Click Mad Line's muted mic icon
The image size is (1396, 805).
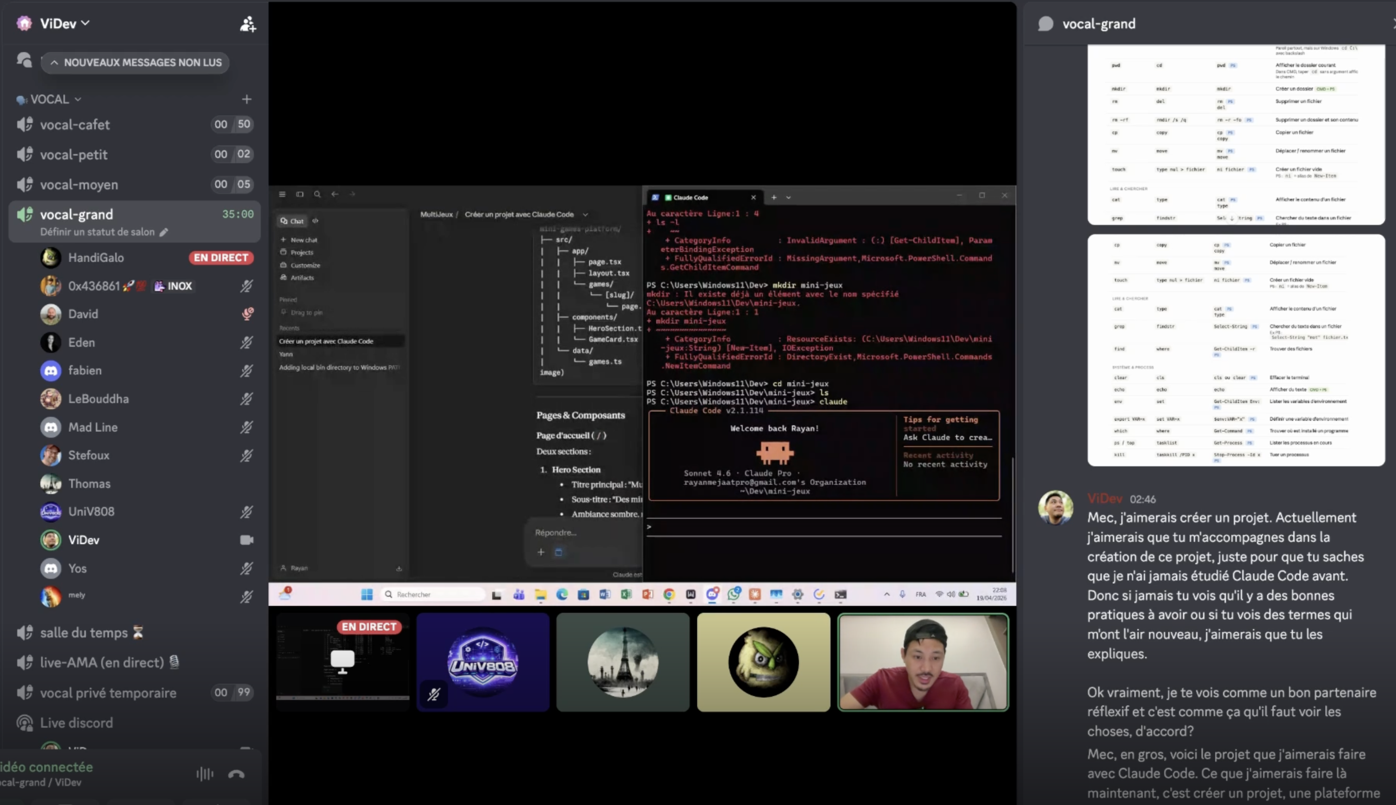pyautogui.click(x=247, y=427)
